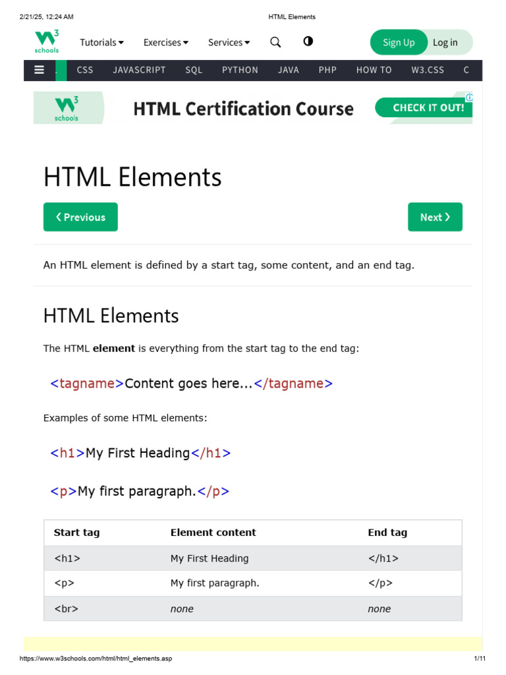
Task: Select the HOW TO nav item
Action: [x=374, y=70]
